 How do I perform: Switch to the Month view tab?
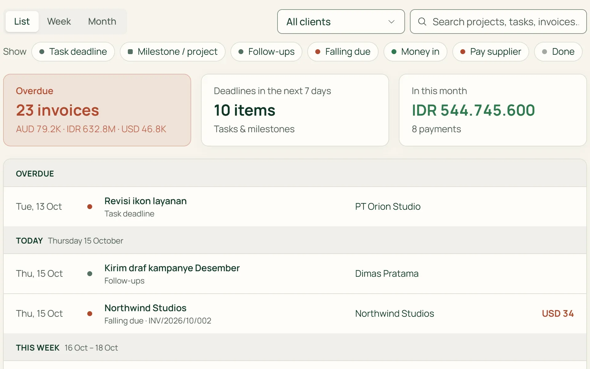pyautogui.click(x=102, y=22)
